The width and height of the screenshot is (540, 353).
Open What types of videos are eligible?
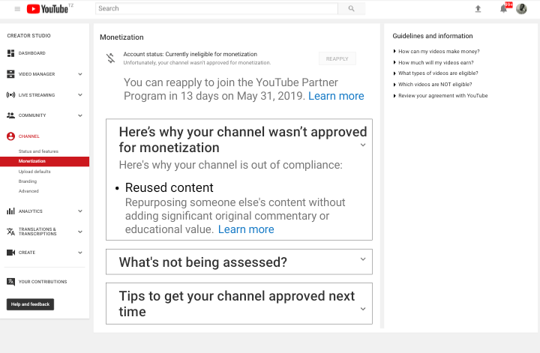pyautogui.click(x=438, y=73)
